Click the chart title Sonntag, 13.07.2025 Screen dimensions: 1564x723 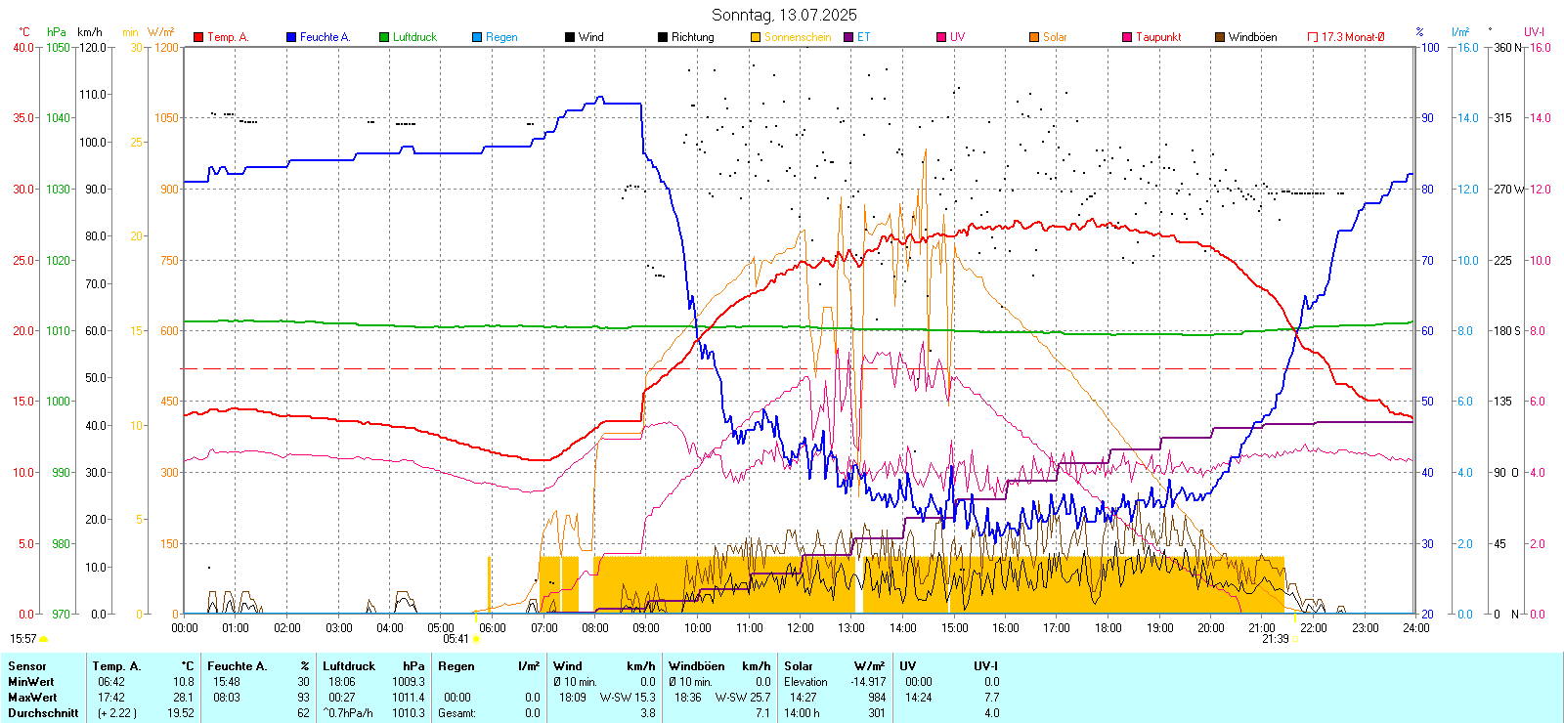tap(784, 15)
